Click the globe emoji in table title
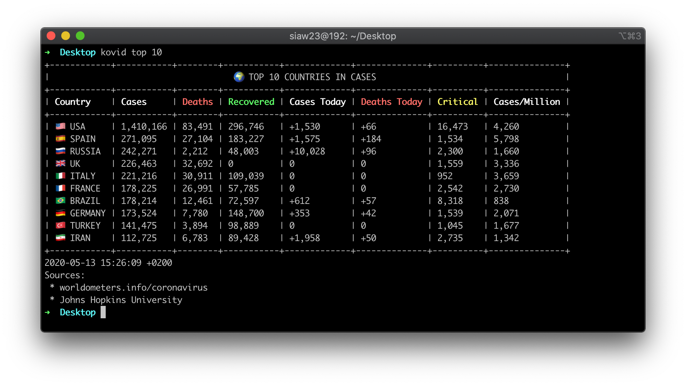The image size is (686, 386). coord(239,77)
